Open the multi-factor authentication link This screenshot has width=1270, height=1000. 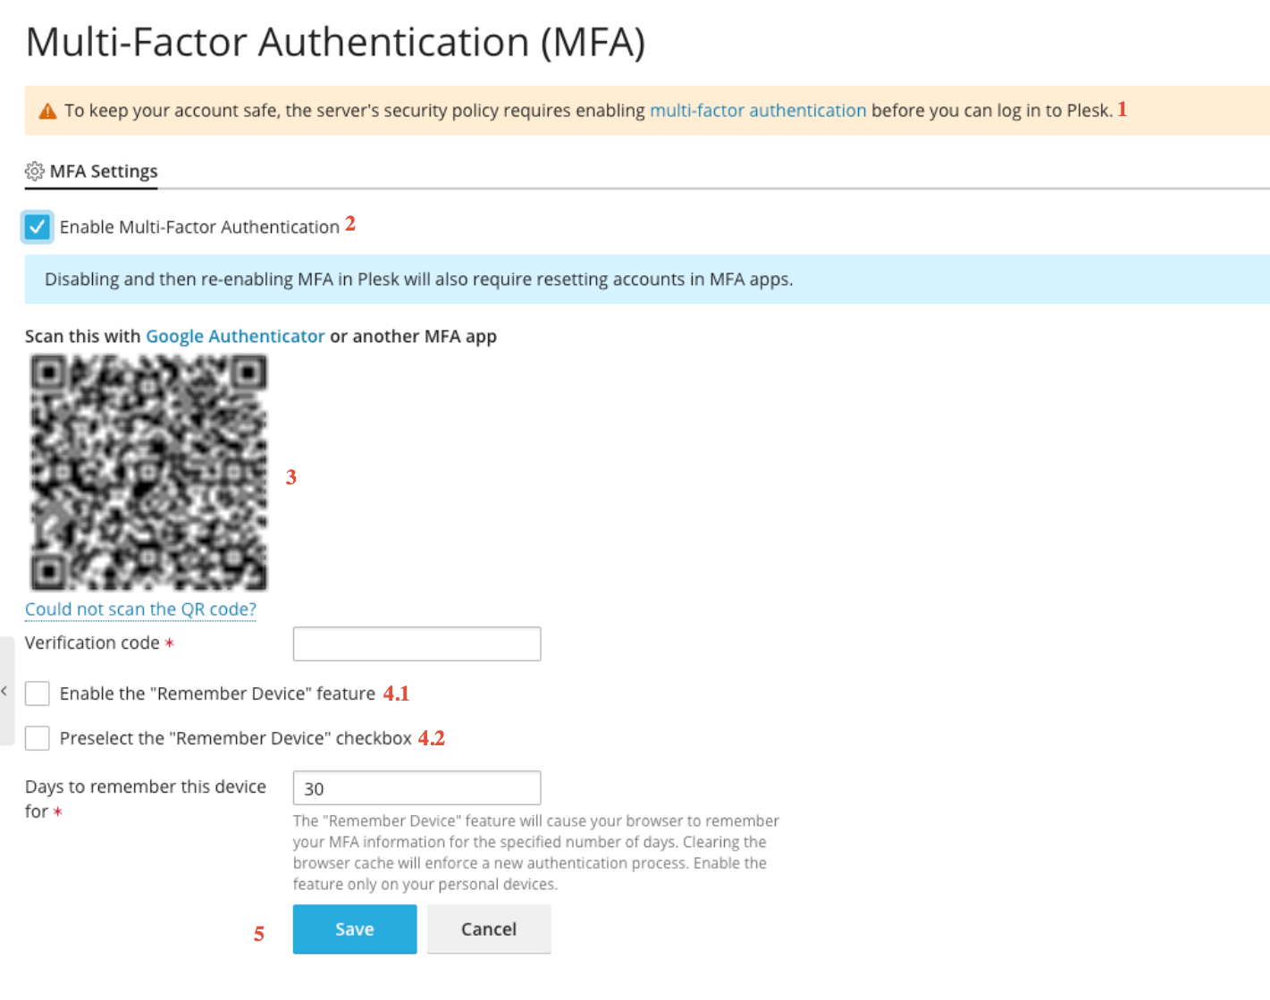coord(757,110)
